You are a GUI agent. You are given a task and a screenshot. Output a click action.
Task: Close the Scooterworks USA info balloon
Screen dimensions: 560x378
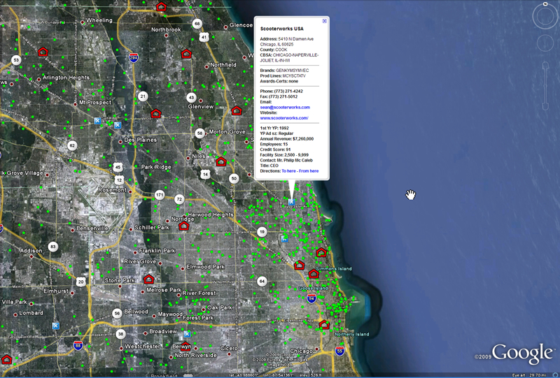point(324,21)
